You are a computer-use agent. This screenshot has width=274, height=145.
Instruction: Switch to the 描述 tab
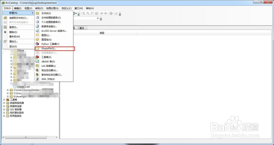pos(82,28)
